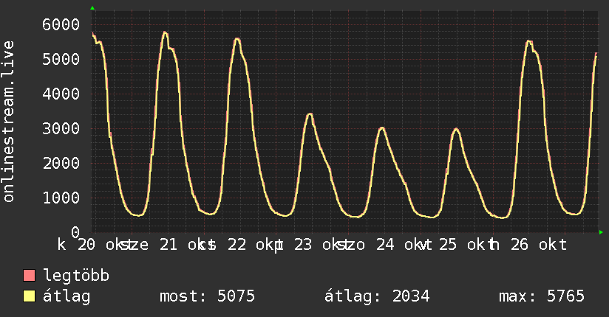Click the curve peak near 21 okt
This screenshot has width=609, height=317.
click(165, 32)
